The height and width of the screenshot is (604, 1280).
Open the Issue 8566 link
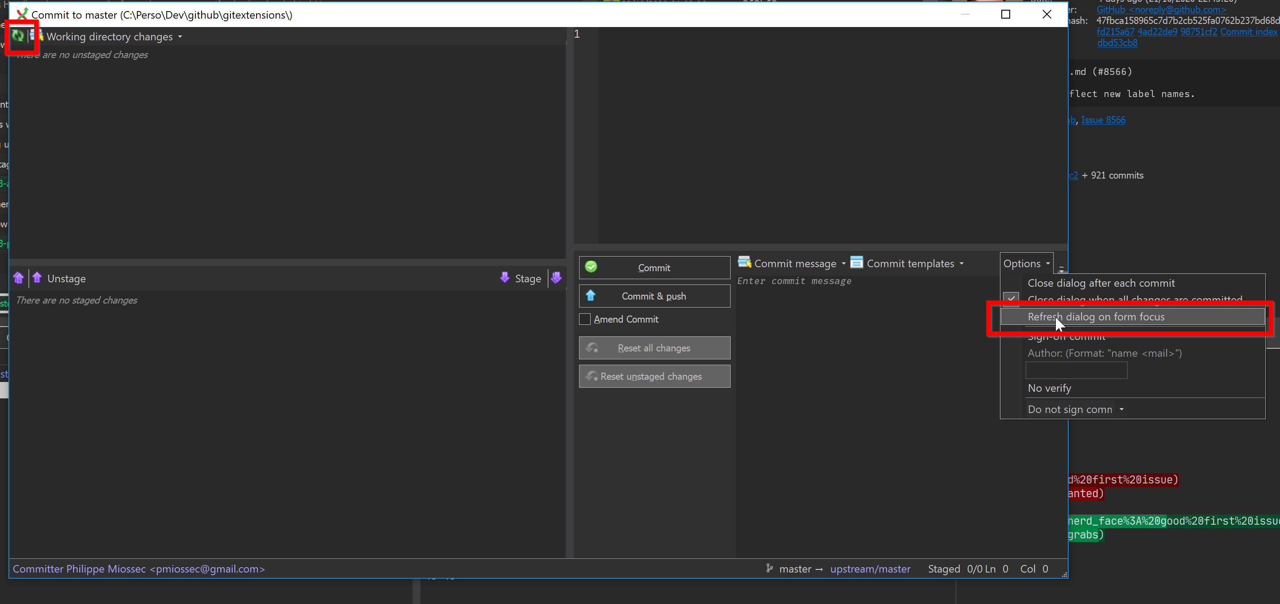point(1103,120)
